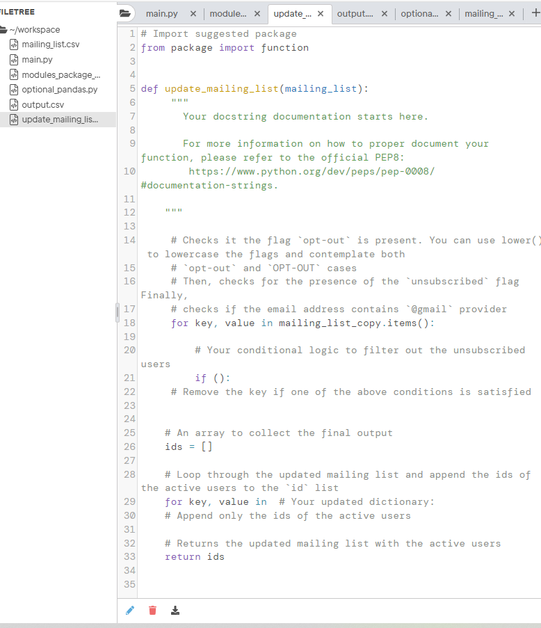Close the module... tab
This screenshot has height=628, width=541.
(x=257, y=14)
